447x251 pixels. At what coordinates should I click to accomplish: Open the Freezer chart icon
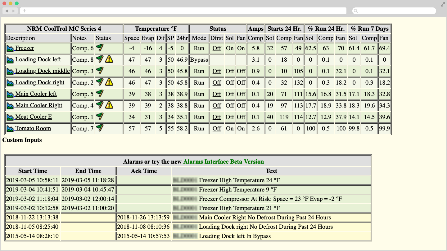point(11,48)
